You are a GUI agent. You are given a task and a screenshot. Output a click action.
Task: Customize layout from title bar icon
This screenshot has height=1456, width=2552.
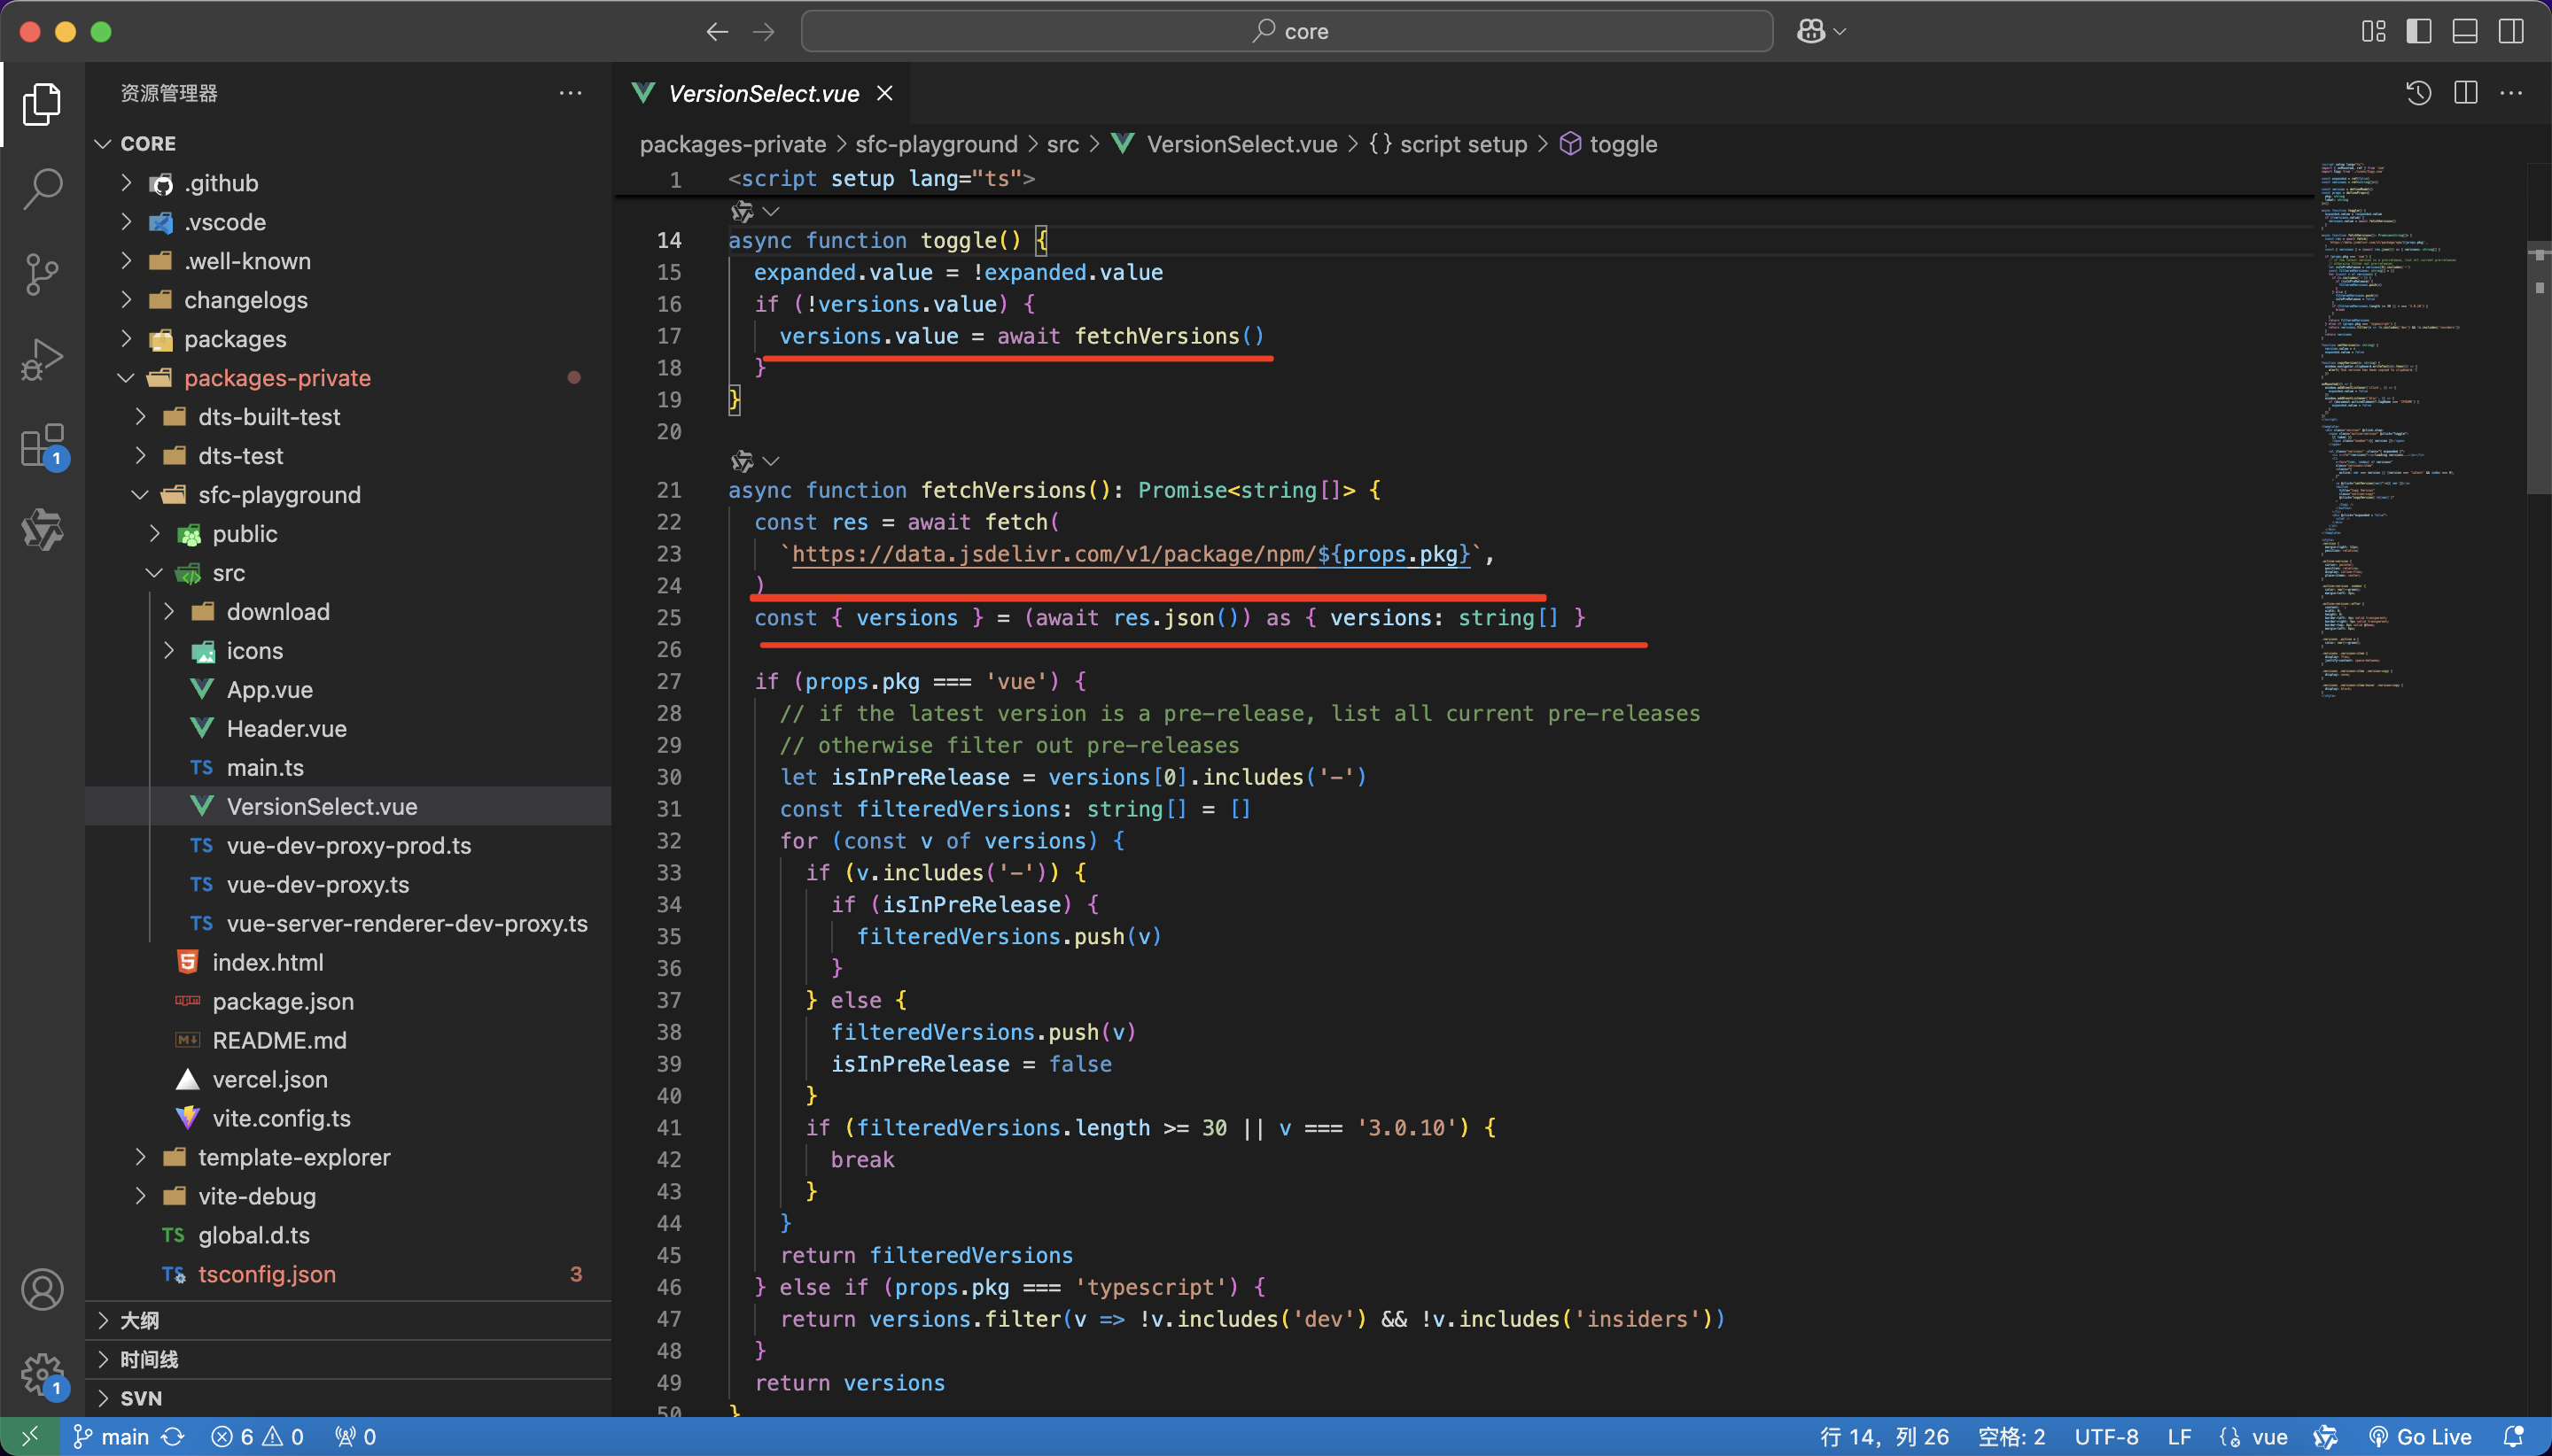[2373, 32]
